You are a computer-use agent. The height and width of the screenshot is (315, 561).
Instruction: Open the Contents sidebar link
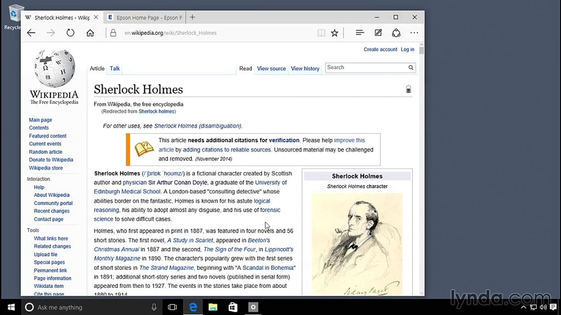pos(39,128)
